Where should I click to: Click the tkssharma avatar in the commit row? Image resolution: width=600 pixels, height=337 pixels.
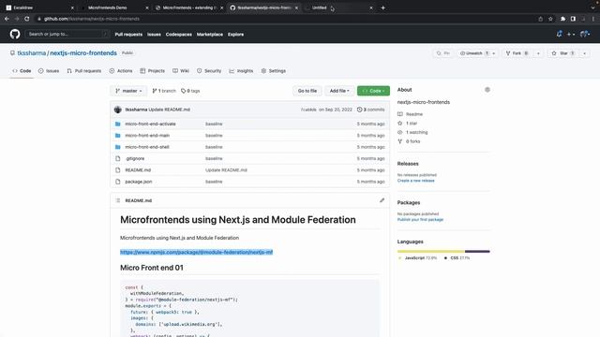tap(118, 110)
